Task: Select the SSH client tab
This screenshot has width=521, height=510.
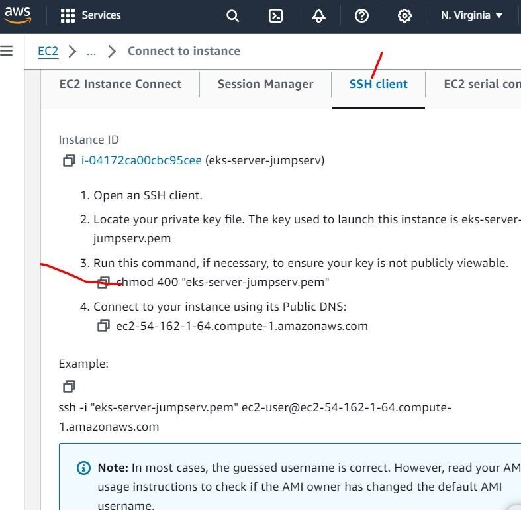Action: (379, 84)
